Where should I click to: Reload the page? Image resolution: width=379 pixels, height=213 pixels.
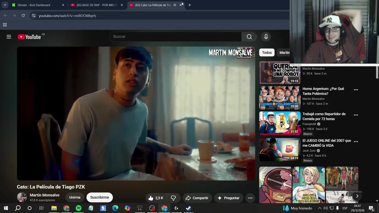point(23,15)
